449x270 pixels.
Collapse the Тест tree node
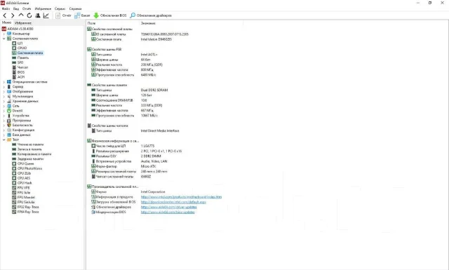pos(4,140)
